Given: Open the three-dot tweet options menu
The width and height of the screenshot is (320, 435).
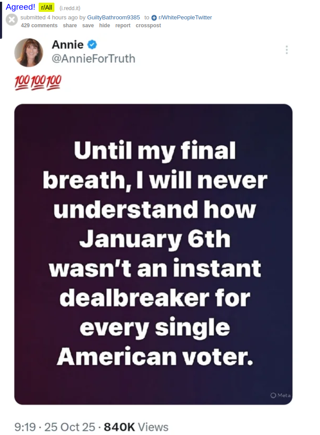Looking at the screenshot, I should click(287, 50).
